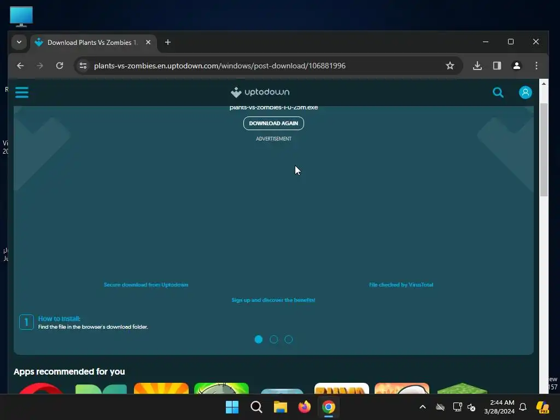Maximize the Chrome window
This screenshot has height=420, width=560.
click(x=511, y=42)
